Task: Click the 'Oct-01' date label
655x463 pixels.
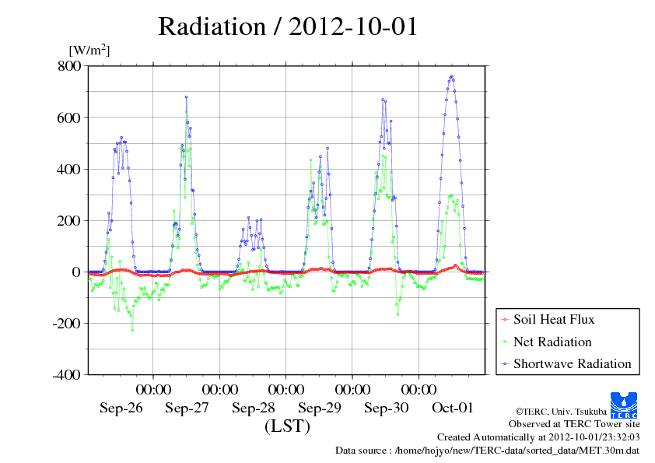Action: [453, 408]
